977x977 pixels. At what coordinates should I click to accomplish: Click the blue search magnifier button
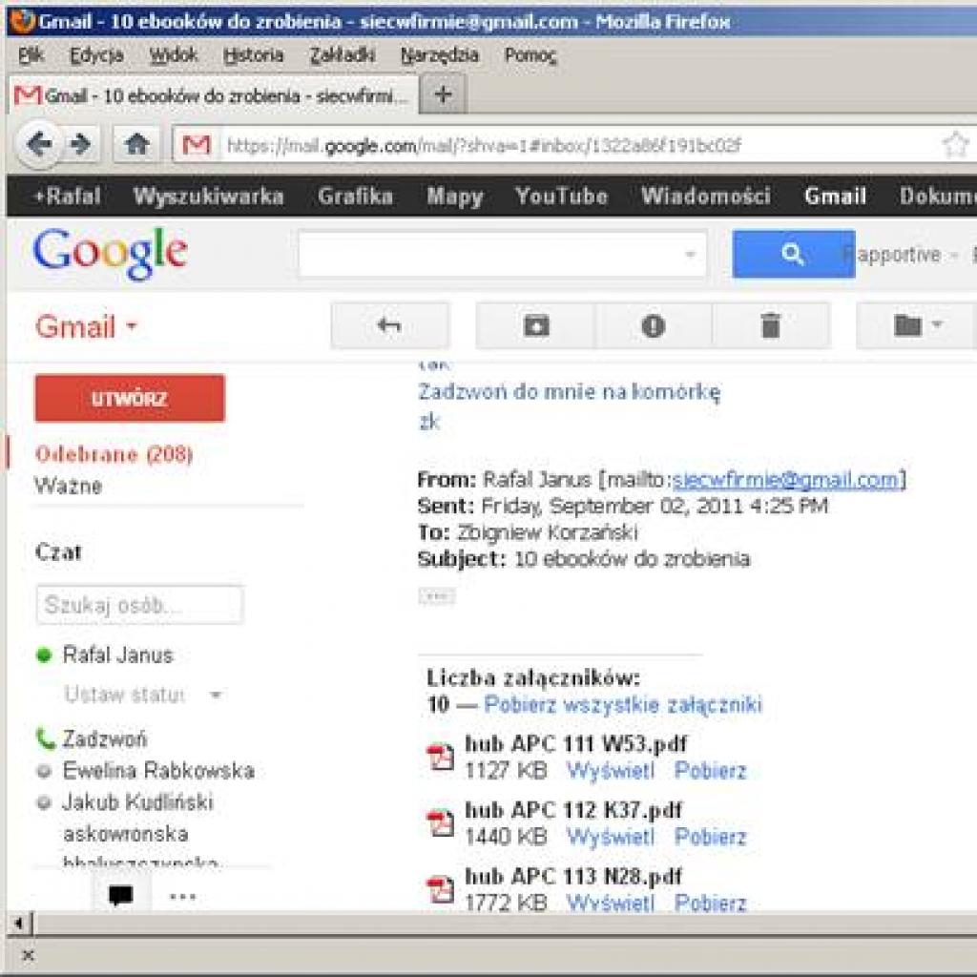[x=793, y=254]
